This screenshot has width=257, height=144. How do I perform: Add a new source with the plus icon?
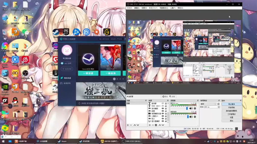click(x=150, y=125)
